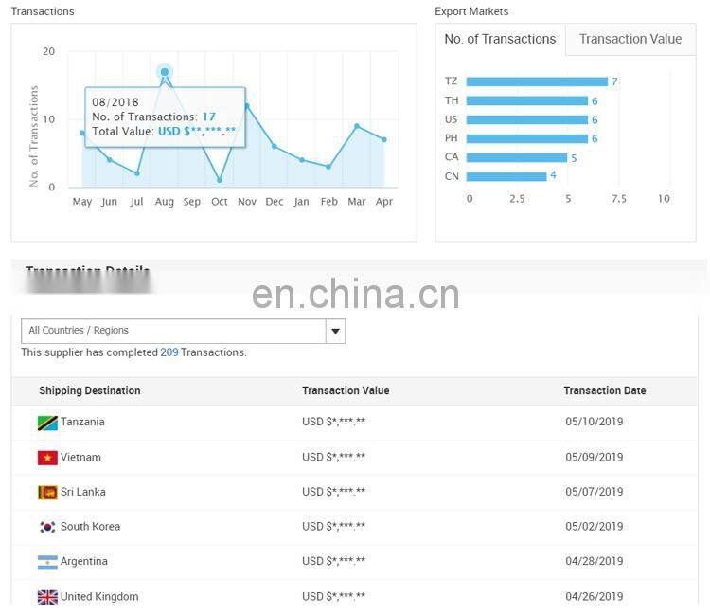Click the United Kingdom flag icon
This screenshot has width=710, height=614.
[47, 597]
